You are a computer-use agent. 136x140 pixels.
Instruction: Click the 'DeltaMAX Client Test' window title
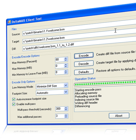coord(27,20)
